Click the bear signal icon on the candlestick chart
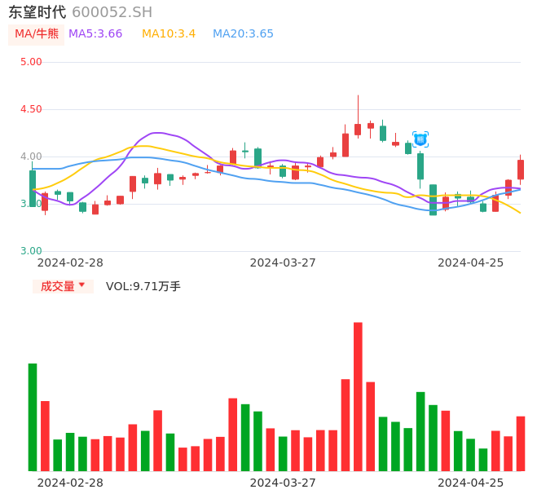559x494 pixels. pyautogui.click(x=420, y=139)
